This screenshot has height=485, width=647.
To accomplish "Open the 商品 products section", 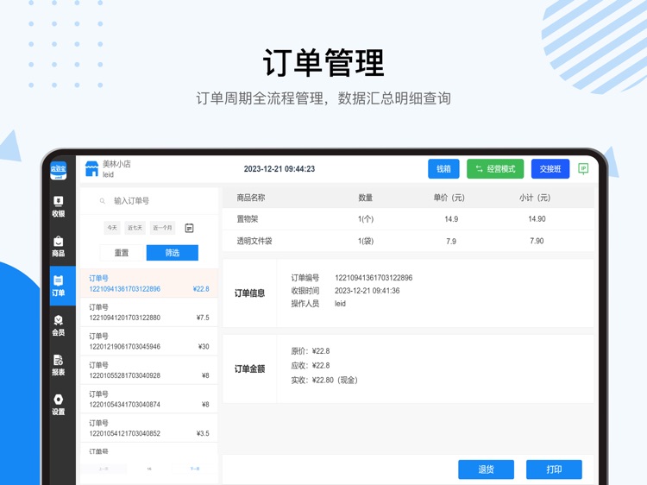I will click(58, 246).
